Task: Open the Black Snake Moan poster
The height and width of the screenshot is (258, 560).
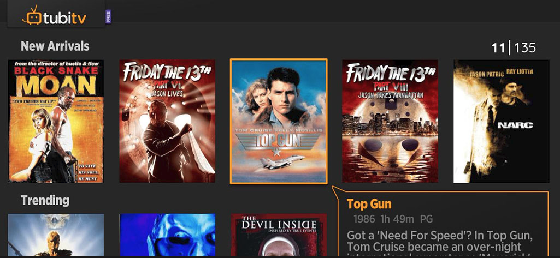Action: [x=56, y=121]
